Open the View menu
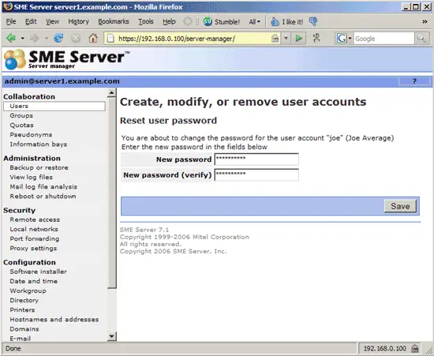Screen dimensions: 434x356 [x=52, y=21]
